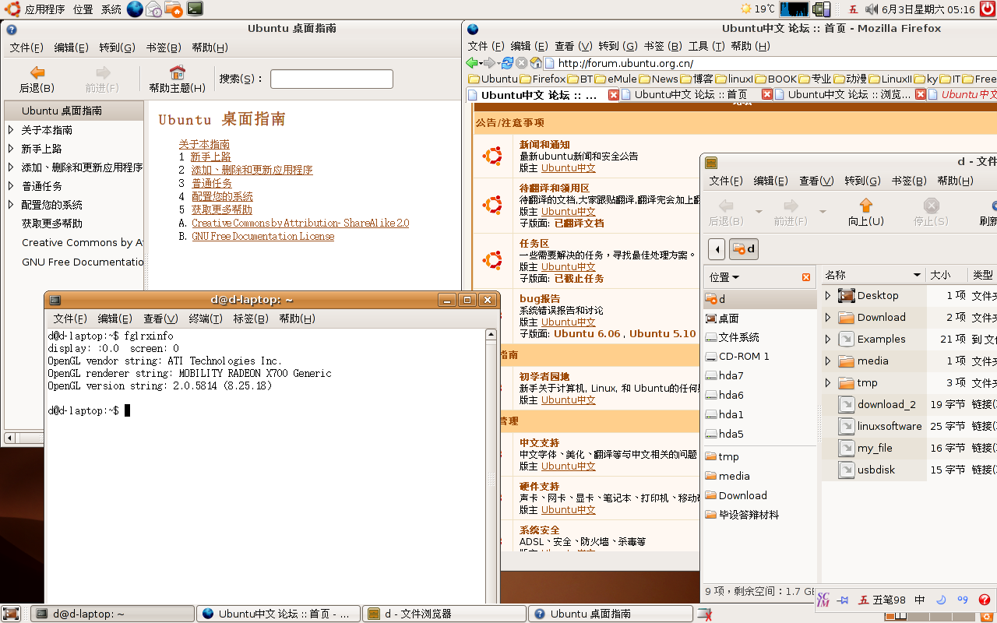The width and height of the screenshot is (997, 623).
Task: Click 'News' bookmark folder in Firefox
Action: pos(658,79)
